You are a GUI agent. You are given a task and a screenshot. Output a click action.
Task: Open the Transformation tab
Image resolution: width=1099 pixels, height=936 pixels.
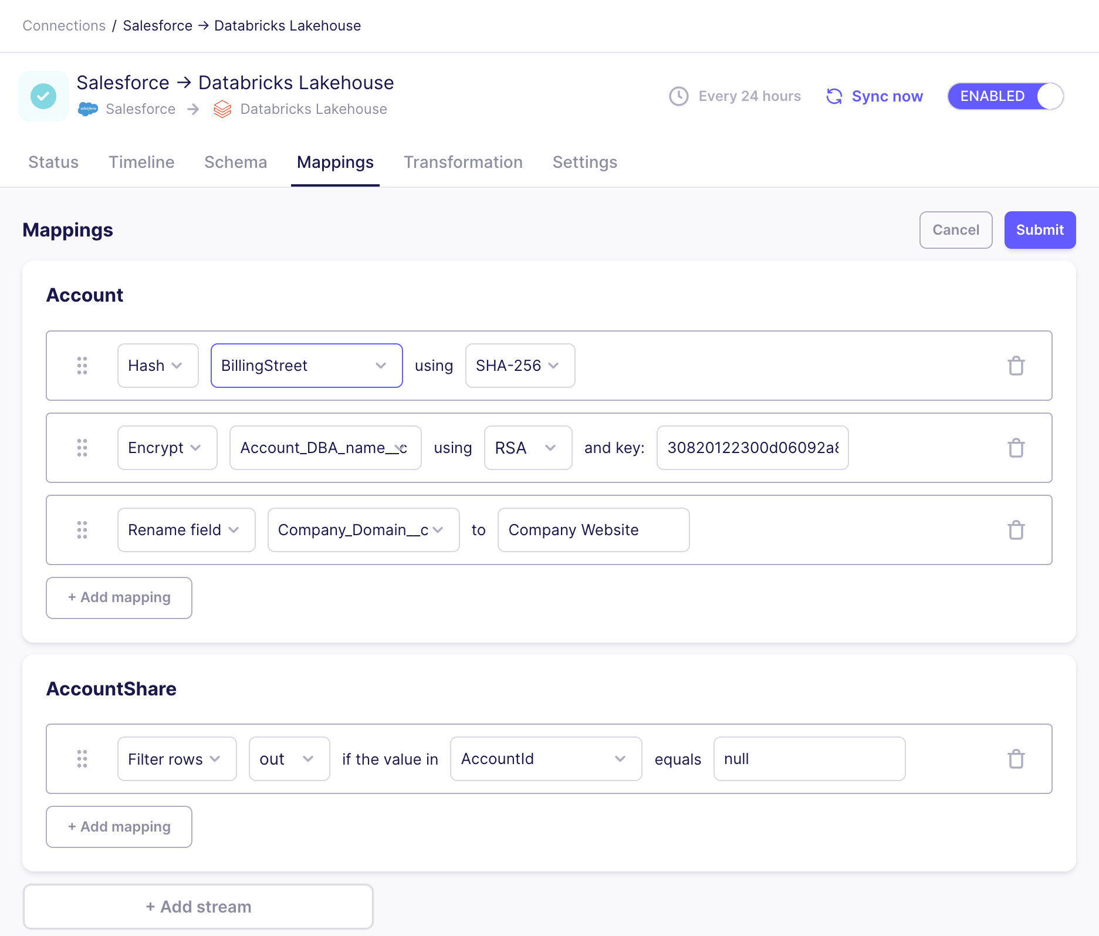463,162
